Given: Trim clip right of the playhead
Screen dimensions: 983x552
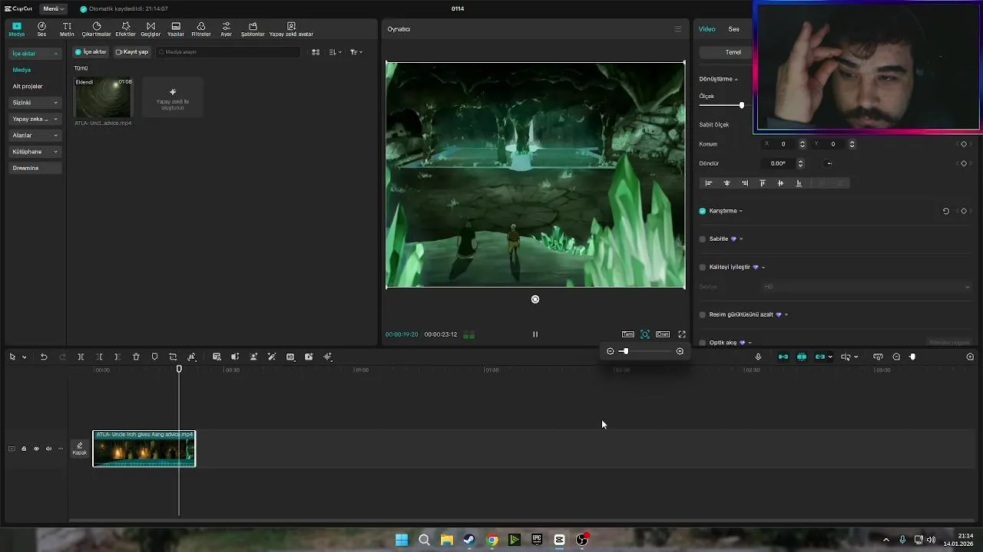Looking at the screenshot, I should click(x=117, y=356).
